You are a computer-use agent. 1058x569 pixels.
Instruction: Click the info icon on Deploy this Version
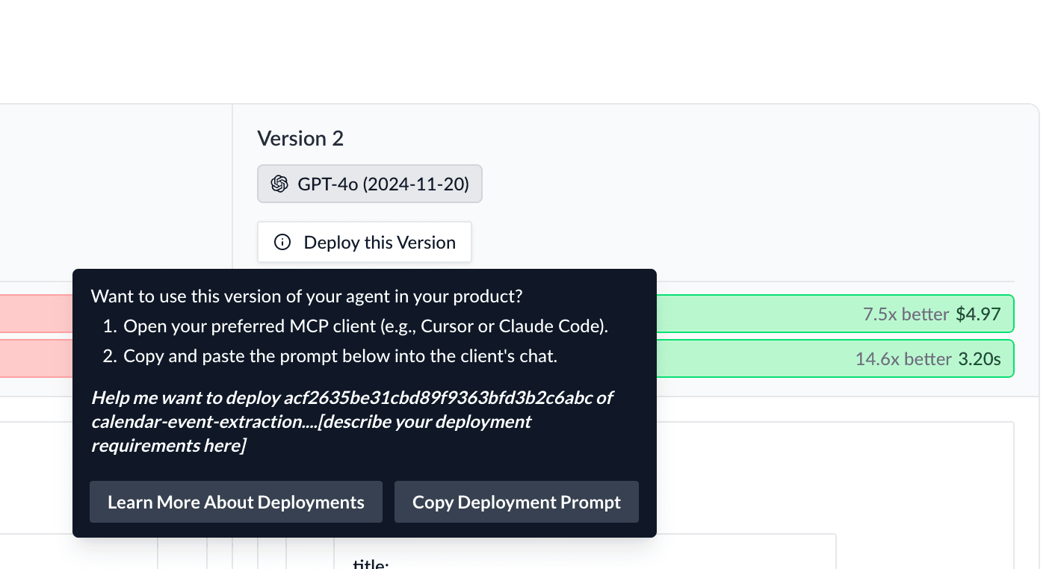pos(282,242)
